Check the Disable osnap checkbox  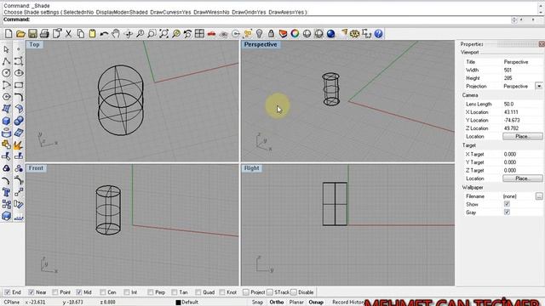click(x=294, y=292)
